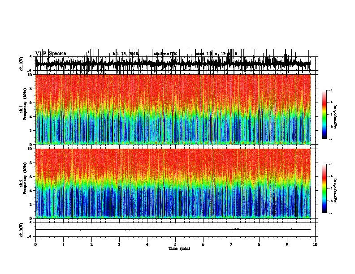Click the ch.1 voltage waveform trace
This screenshot has height=274, width=355.
[x=173, y=63]
